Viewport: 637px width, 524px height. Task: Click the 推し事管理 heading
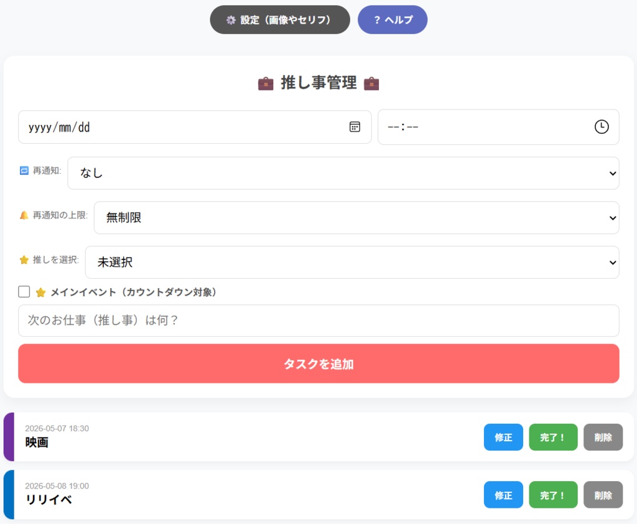point(318,83)
